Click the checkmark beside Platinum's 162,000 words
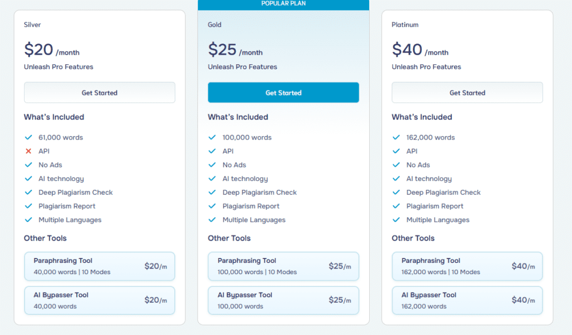The width and height of the screenshot is (572, 335). coord(397,137)
